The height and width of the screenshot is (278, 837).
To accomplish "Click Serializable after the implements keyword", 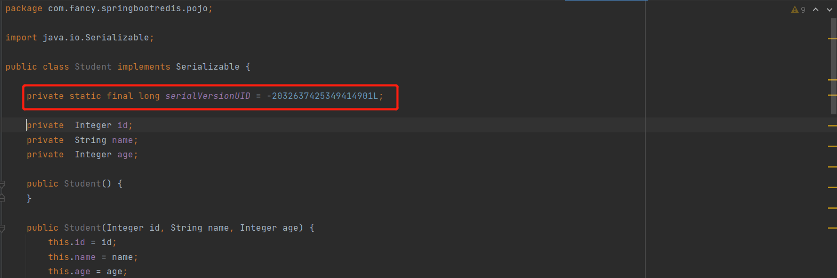I will pos(207,67).
